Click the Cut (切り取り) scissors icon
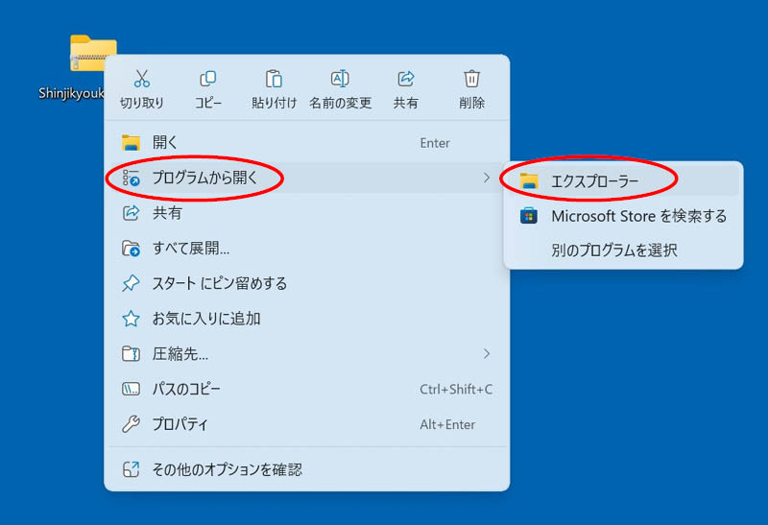 pos(141,79)
